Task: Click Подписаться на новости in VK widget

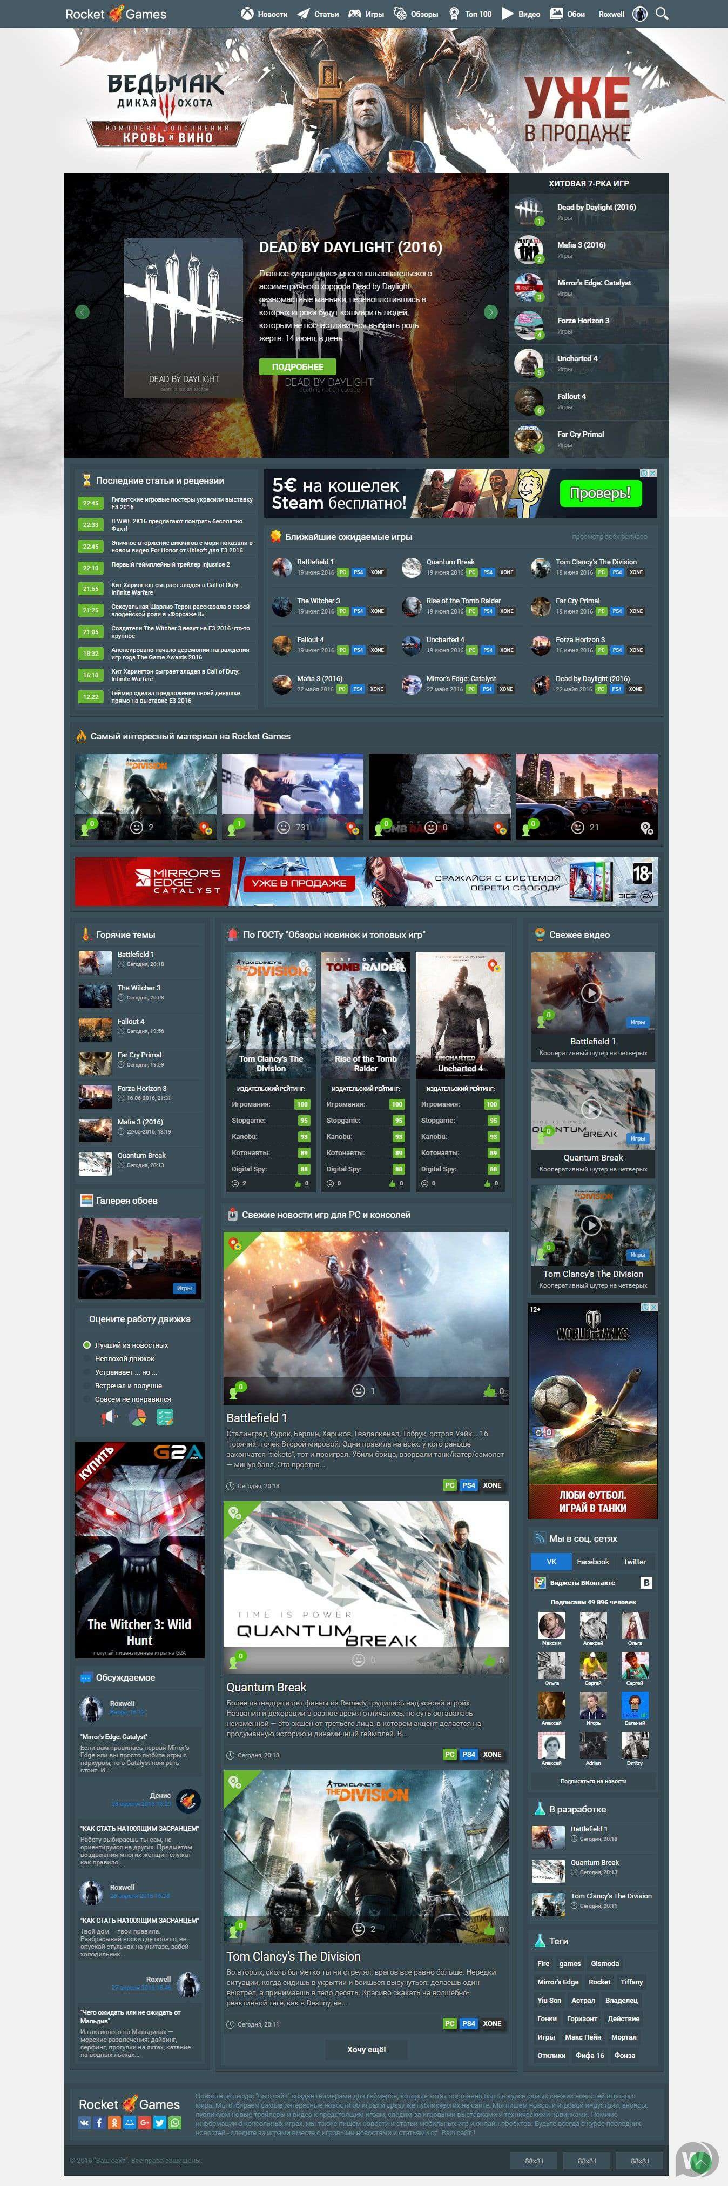Action: click(593, 1781)
